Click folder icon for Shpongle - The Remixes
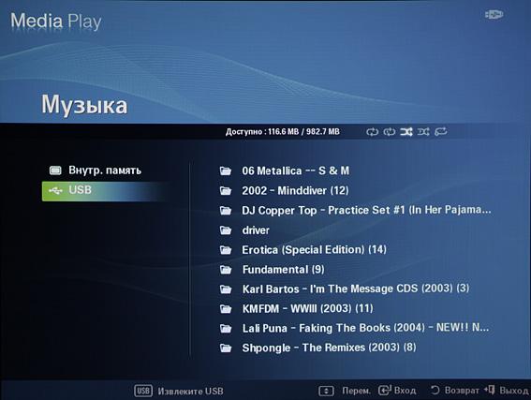This screenshot has width=531, height=400. click(x=226, y=348)
